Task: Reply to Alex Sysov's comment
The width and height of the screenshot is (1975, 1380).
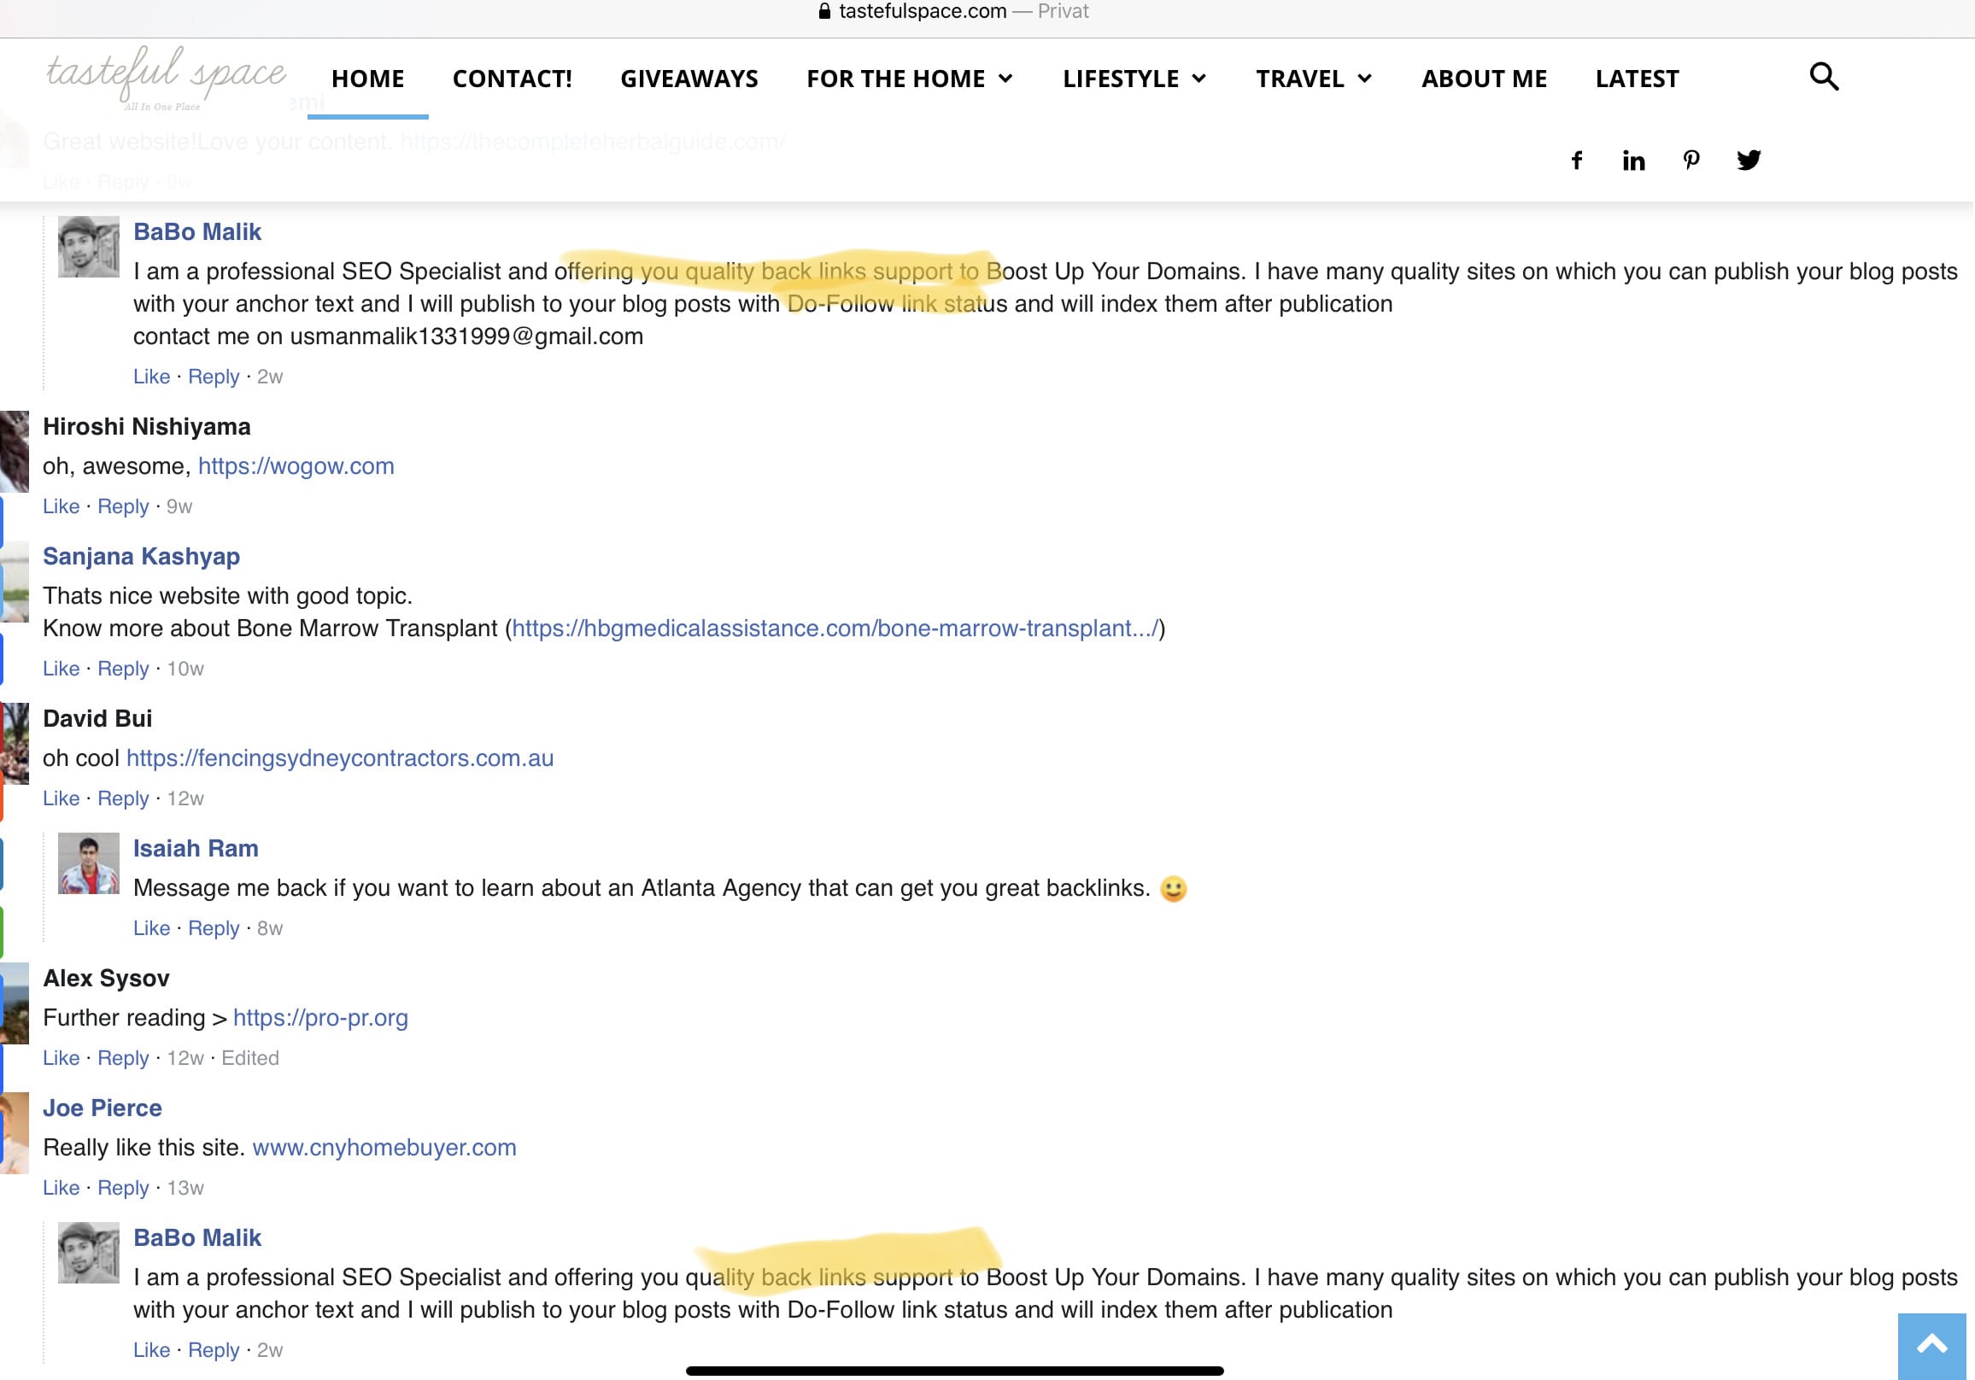Action: (123, 1058)
